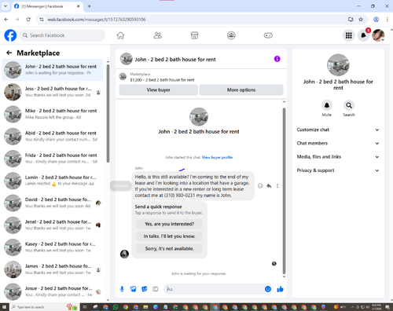Open the account profile picture menu
Screen dimensions: 393x311
pos(378,35)
